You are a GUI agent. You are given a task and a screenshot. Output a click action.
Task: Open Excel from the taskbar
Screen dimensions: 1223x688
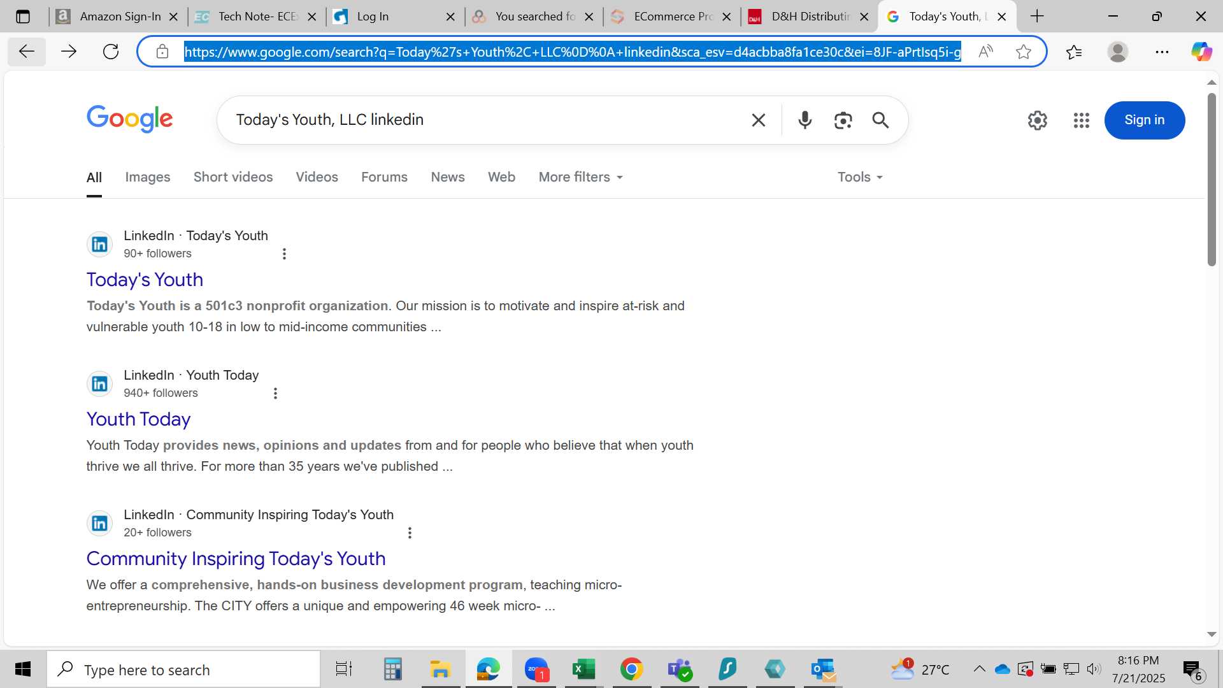583,670
